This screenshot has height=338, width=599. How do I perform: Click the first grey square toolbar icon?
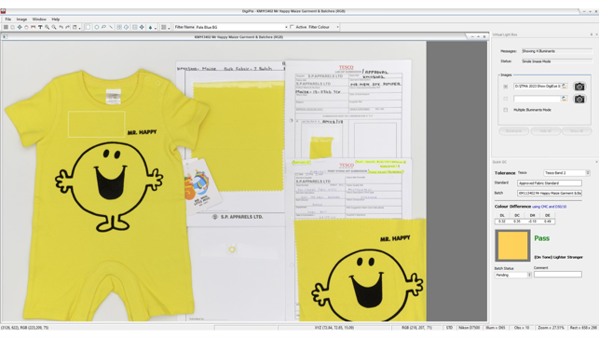[x=6, y=27]
